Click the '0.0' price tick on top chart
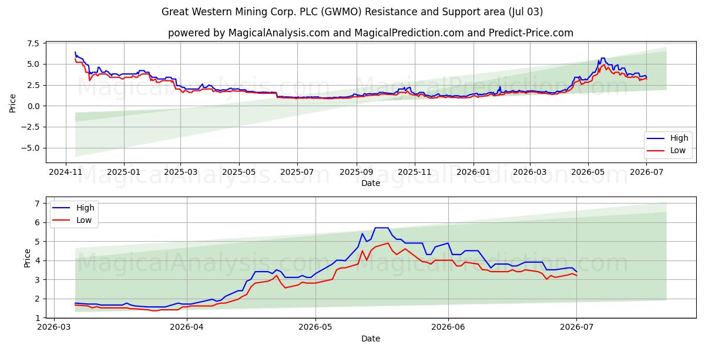Image resolution: width=705 pixels, height=352 pixels. [33, 106]
